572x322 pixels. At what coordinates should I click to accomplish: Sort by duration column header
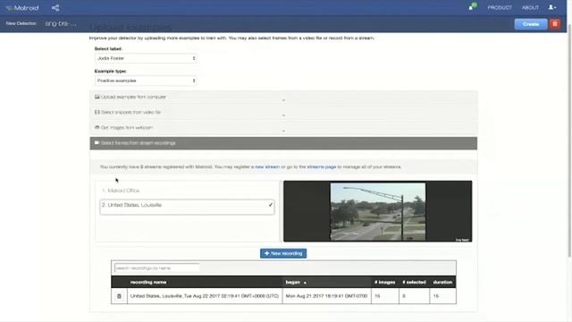click(442, 283)
